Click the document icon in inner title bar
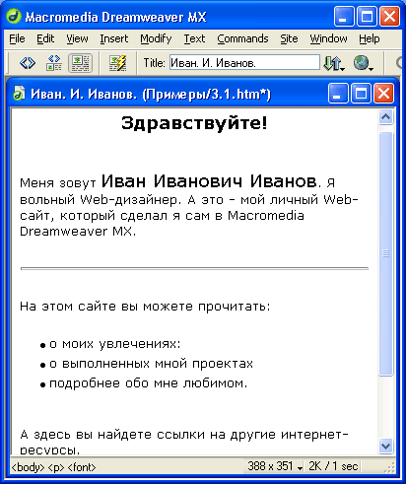Screen dimensions: 406x484 (19, 94)
